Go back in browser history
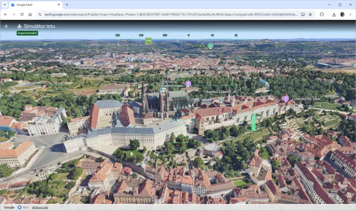 5,14
